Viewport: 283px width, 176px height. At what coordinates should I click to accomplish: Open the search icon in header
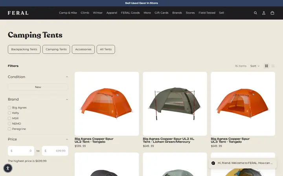(x=255, y=13)
